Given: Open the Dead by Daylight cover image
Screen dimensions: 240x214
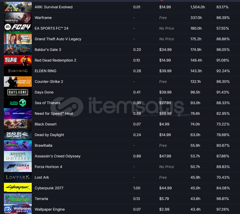Looking at the screenshot, I should [18, 135].
